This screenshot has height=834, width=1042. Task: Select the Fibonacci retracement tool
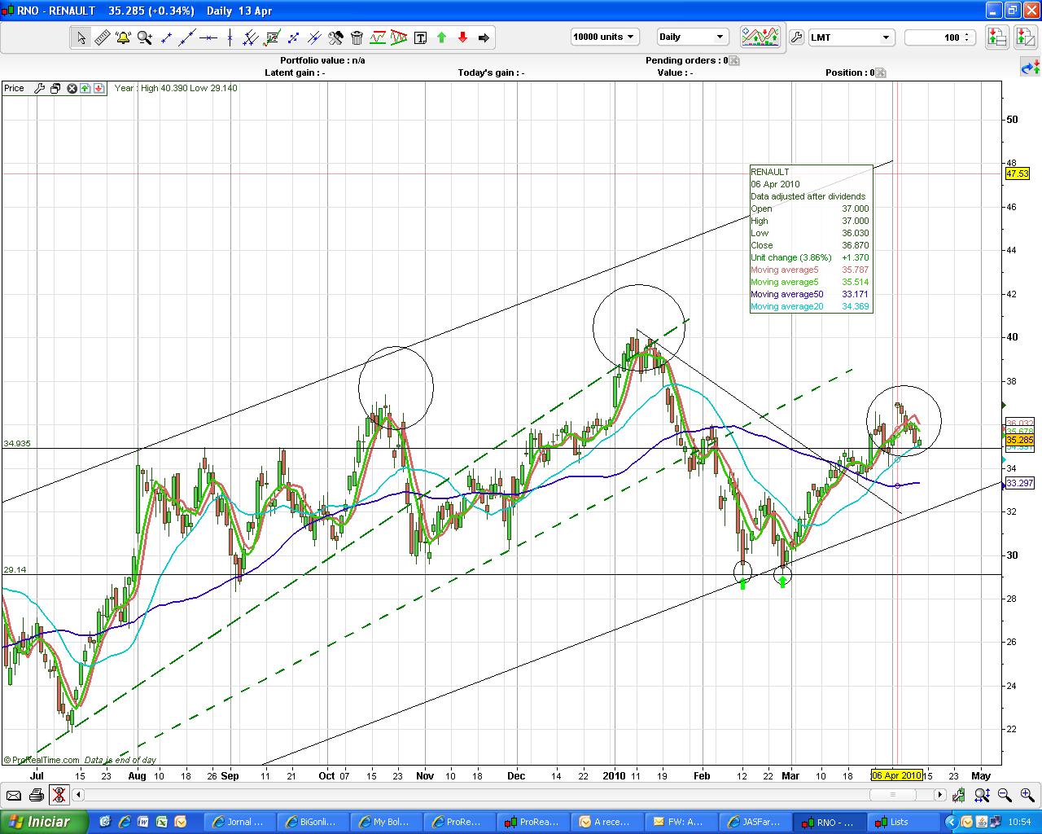click(x=272, y=37)
